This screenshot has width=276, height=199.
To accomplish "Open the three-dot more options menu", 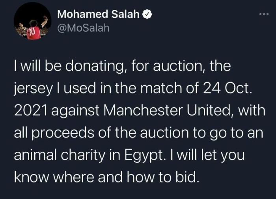I will (x=263, y=15).
